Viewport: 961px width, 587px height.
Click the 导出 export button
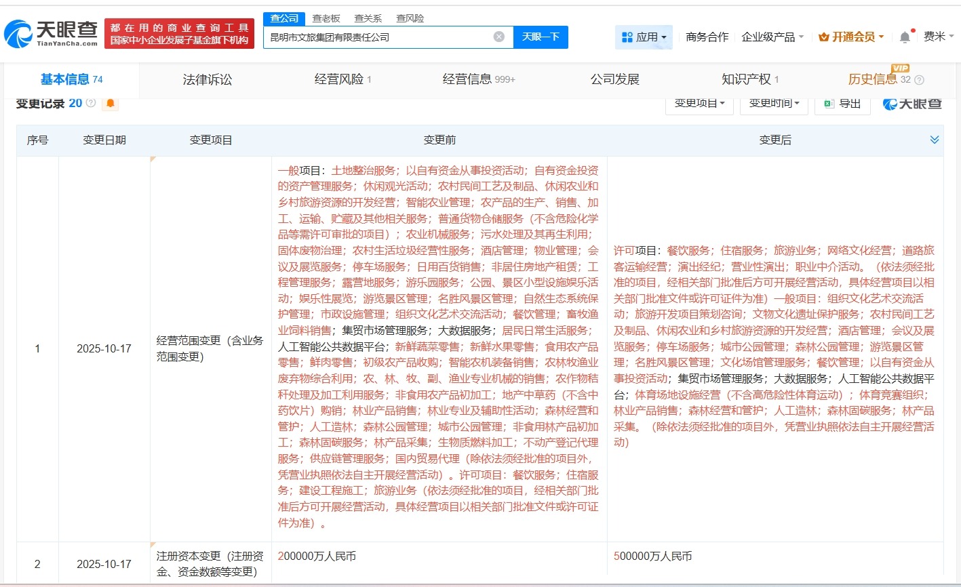(842, 104)
